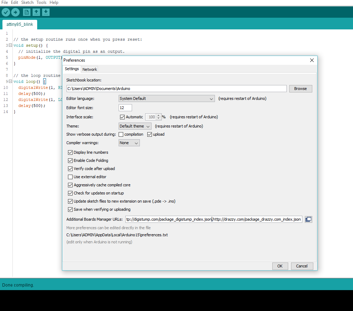This screenshot has height=311, width=353.
Task: Click the Open sketch up-arrow icon
Action: pyautogui.click(x=36, y=12)
